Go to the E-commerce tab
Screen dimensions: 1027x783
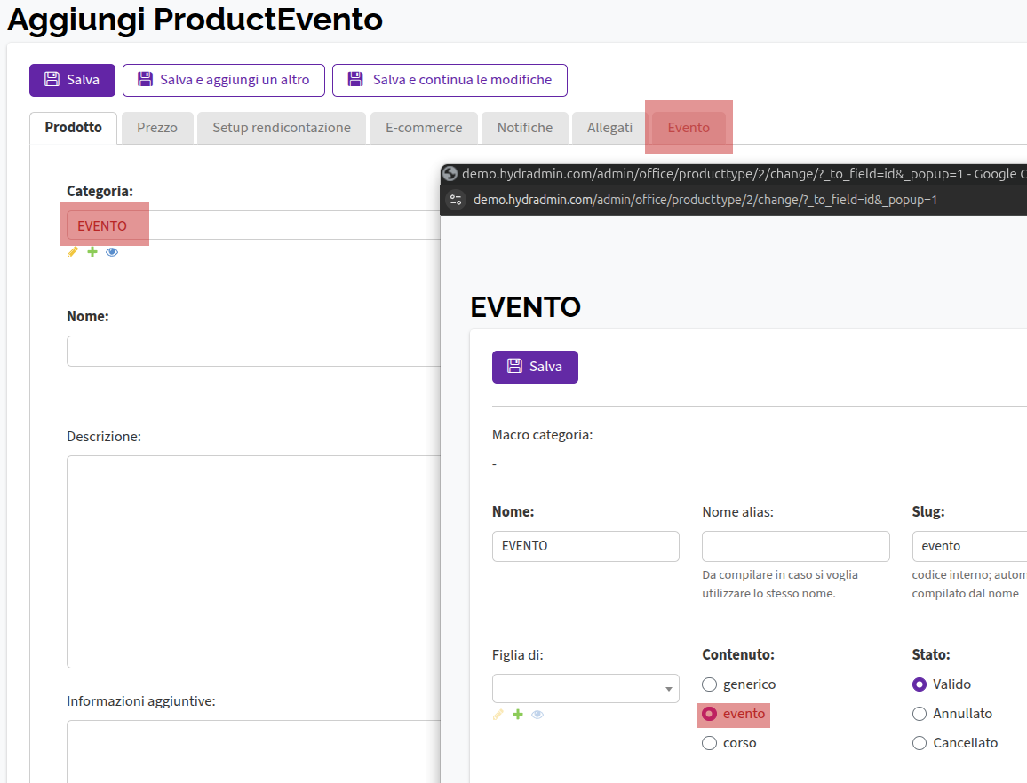[x=424, y=128]
